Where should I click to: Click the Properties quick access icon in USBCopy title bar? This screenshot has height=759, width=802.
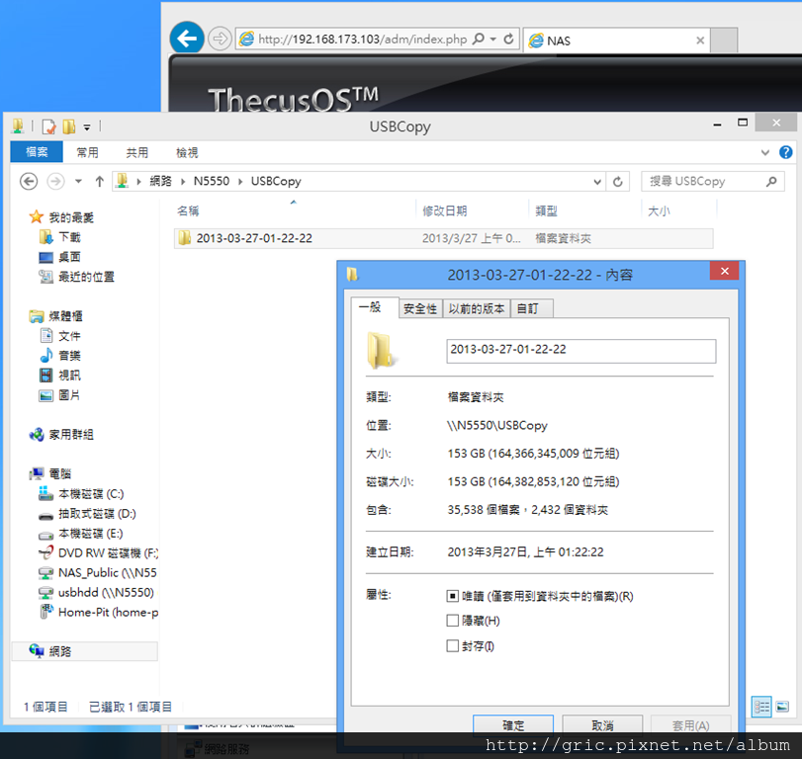48,126
